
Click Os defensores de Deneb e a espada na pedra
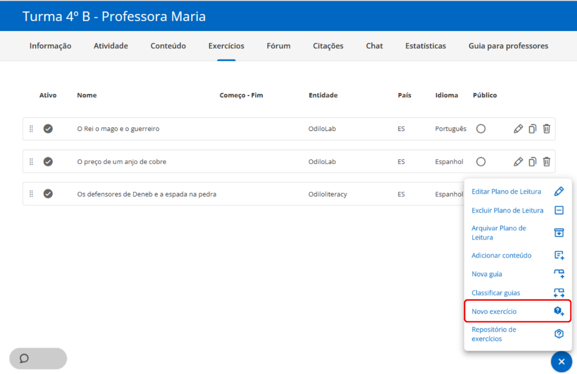pos(147,194)
